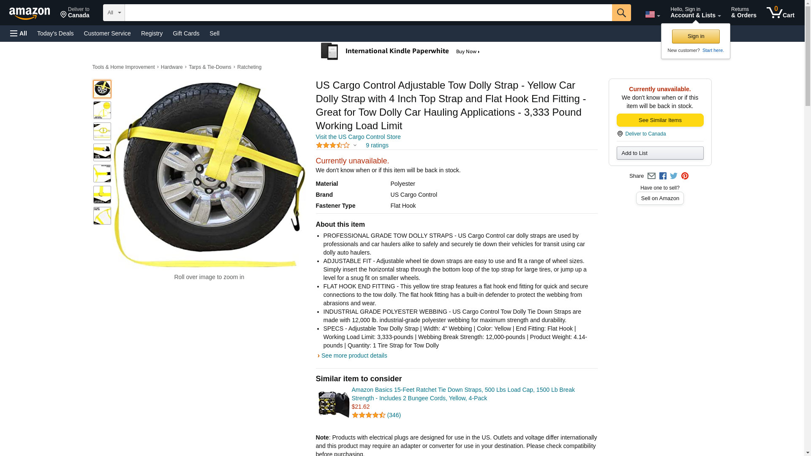Screen dimensions: 811x456
Task: Open the All hamburger menu
Action: [19, 33]
